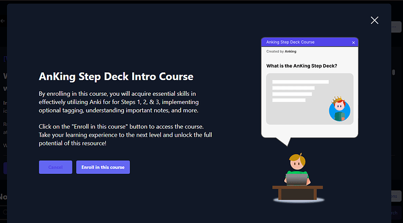This screenshot has height=223, width=403.
Task: Click the Cancel button
Action: pos(56,167)
